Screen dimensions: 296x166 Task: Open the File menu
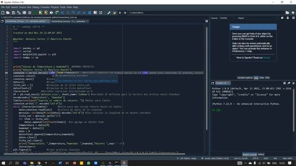pyautogui.click(x=3, y=7)
